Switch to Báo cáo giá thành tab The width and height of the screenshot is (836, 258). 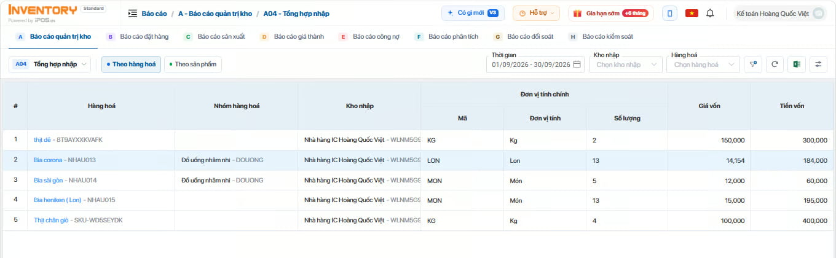pyautogui.click(x=292, y=37)
